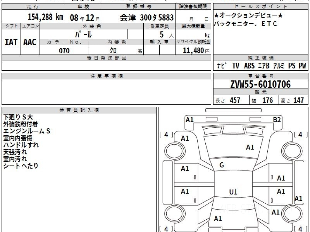Click the ★オークションデビュー★ sales point line
Viewport: 310px width, 232px height.
(x=248, y=16)
